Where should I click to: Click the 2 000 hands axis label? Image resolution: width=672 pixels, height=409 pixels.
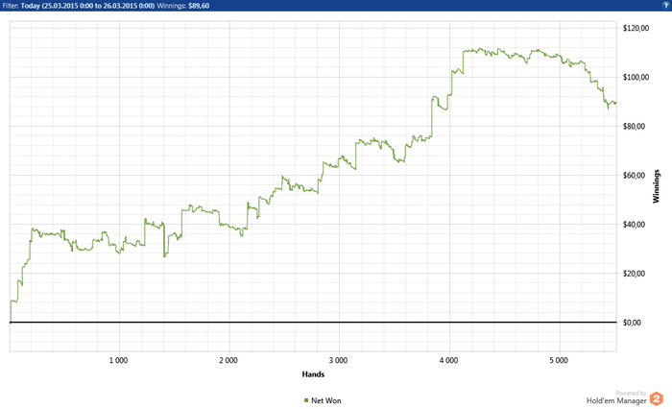228,360
